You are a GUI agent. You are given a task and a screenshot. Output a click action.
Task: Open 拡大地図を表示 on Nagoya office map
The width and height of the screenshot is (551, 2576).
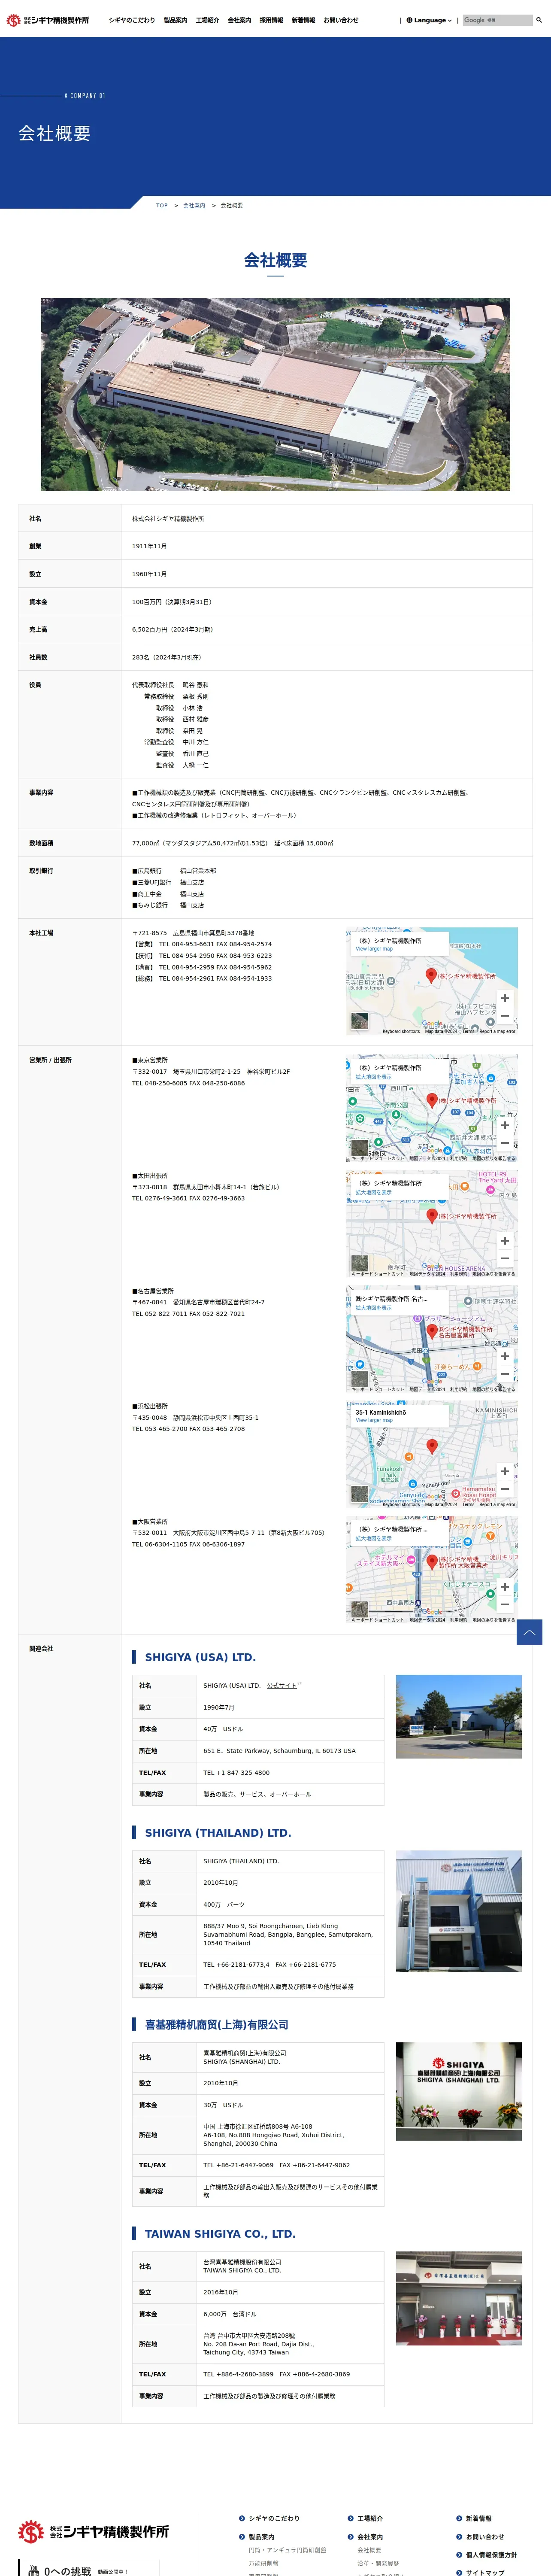tap(374, 1308)
